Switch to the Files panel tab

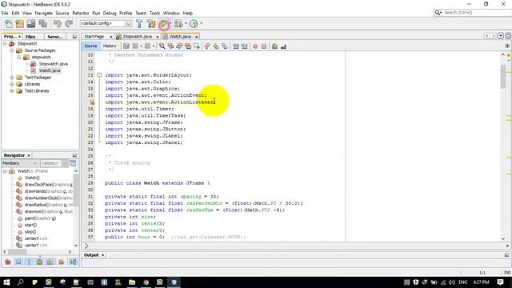(30, 37)
